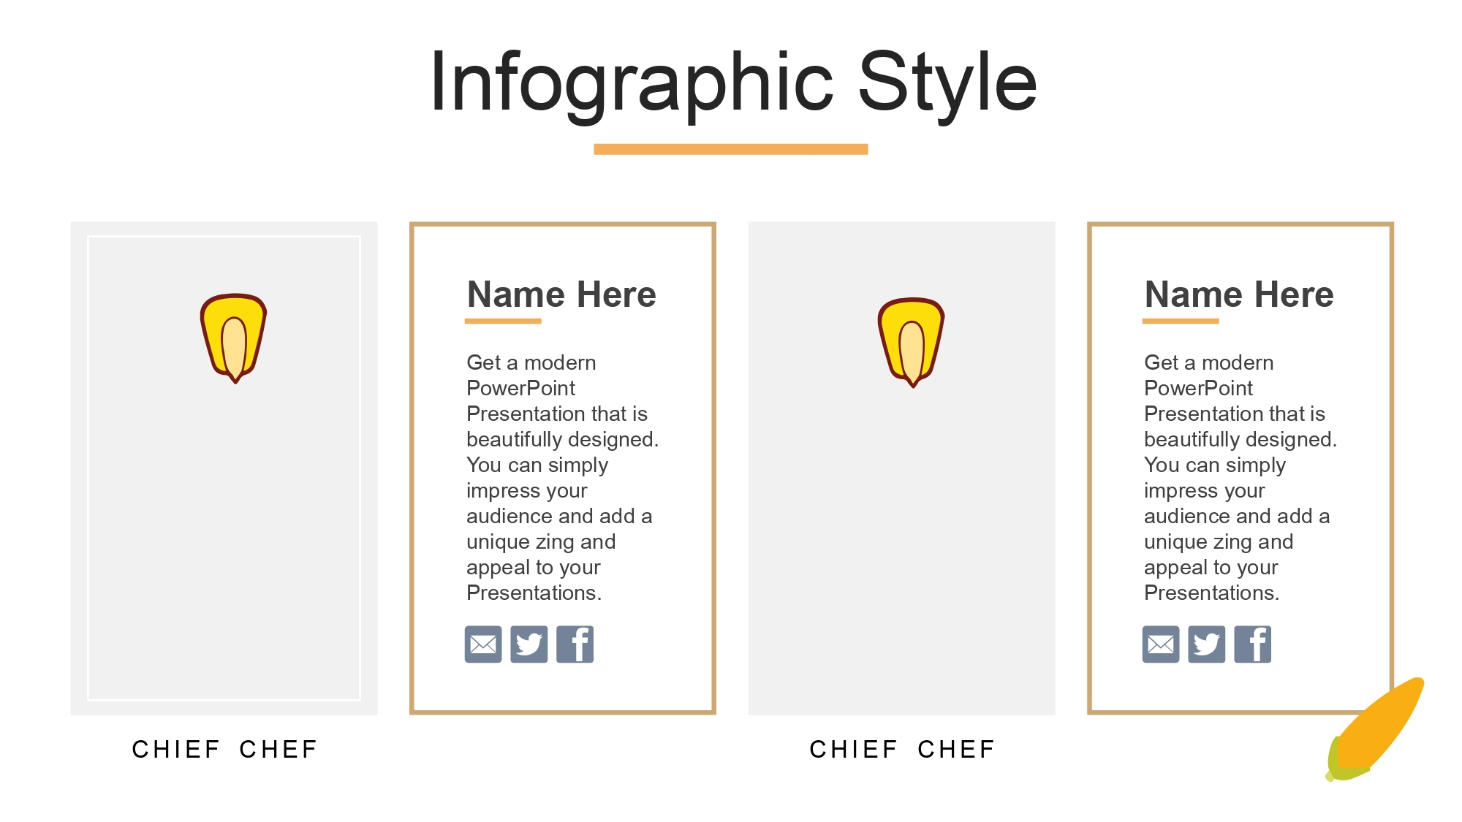Viewport: 1462px width, 822px height.
Task: Click the email icon in the second profile card
Action: [x=1161, y=644]
